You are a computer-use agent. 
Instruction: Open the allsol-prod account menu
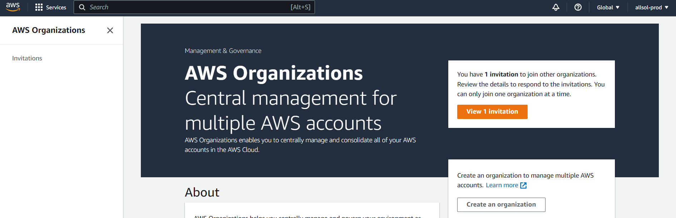tap(652, 7)
